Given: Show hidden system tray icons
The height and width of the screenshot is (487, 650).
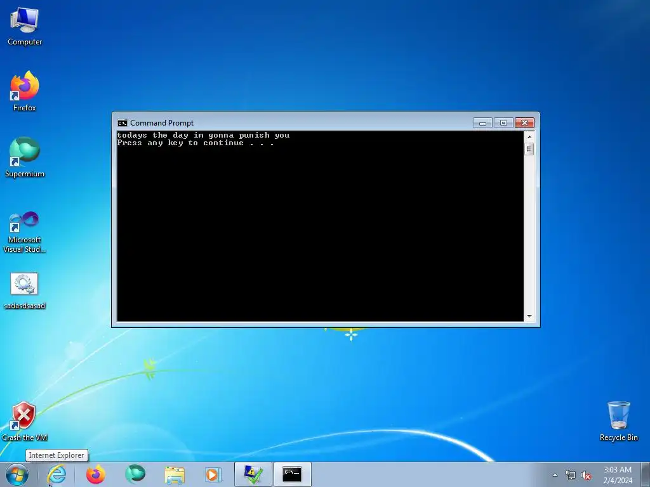Looking at the screenshot, I should tap(555, 476).
